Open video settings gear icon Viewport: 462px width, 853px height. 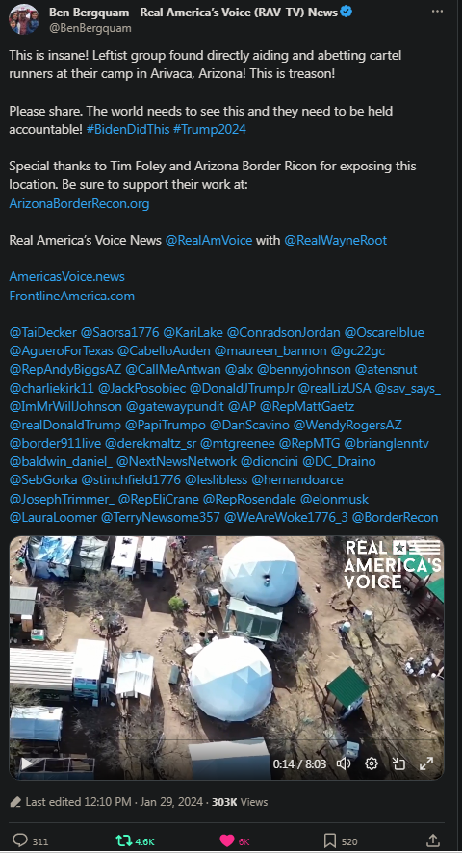tap(372, 763)
